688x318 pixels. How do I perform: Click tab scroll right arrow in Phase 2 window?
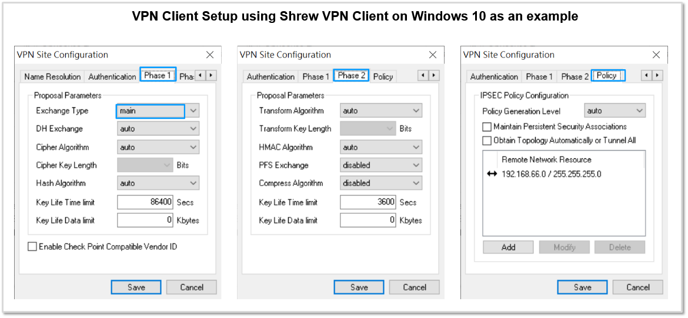[x=434, y=75]
